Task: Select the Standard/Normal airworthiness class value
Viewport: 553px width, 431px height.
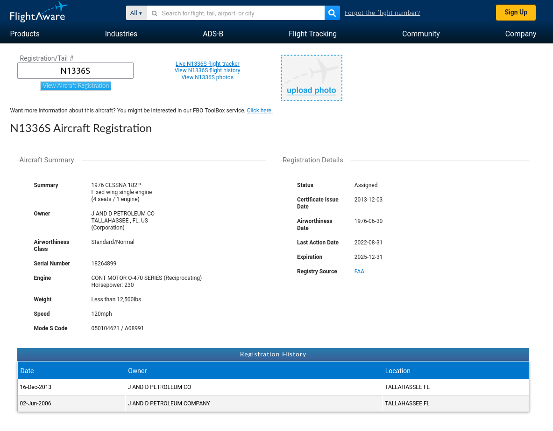Action: tap(113, 242)
